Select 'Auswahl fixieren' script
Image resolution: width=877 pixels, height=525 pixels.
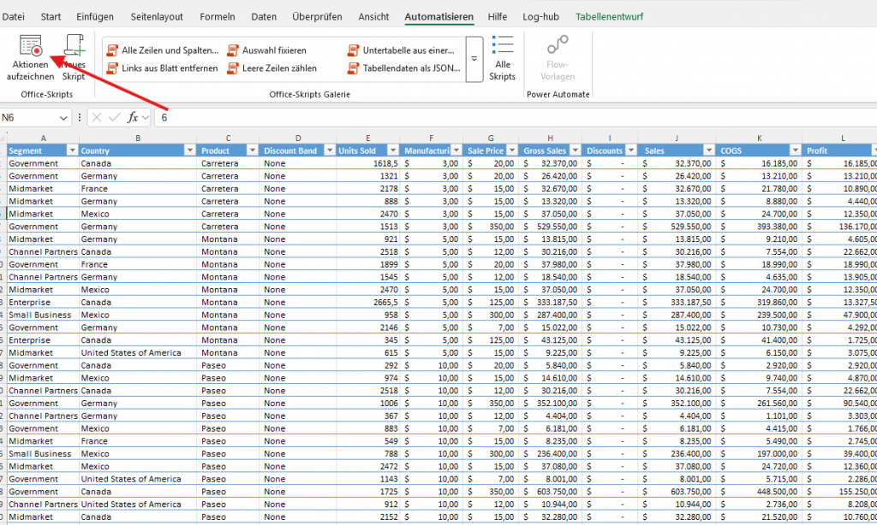coord(273,50)
